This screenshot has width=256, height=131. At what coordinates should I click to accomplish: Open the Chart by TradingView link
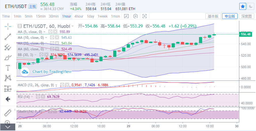52,72
